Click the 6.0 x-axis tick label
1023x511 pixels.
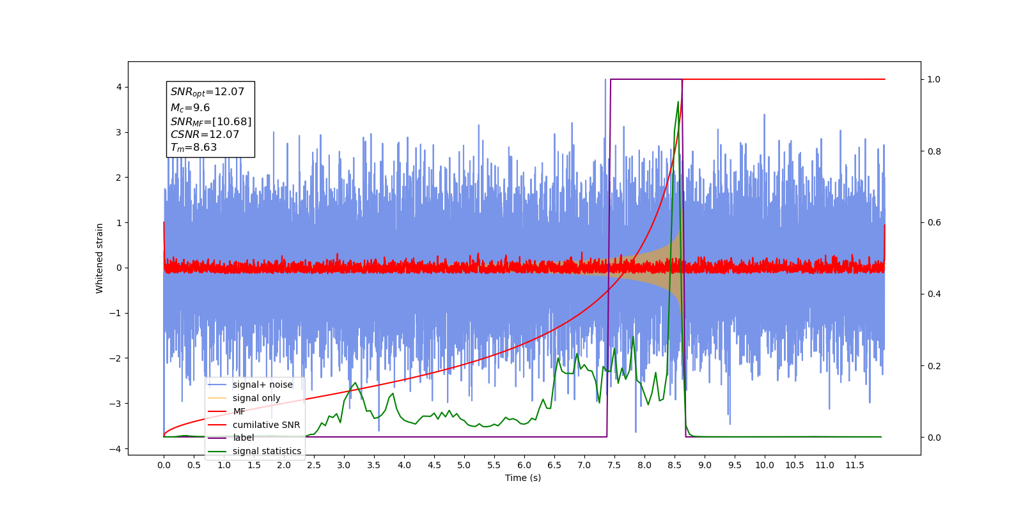pyautogui.click(x=524, y=465)
